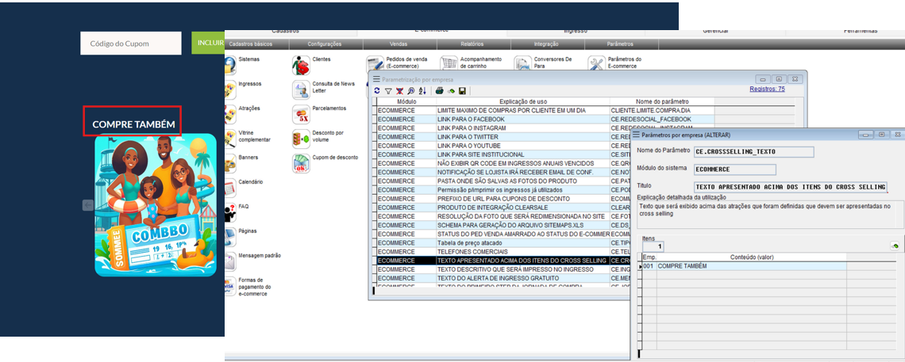The image size is (905, 362).
Task: Click the Registros: 75 link
Action: coord(767,89)
